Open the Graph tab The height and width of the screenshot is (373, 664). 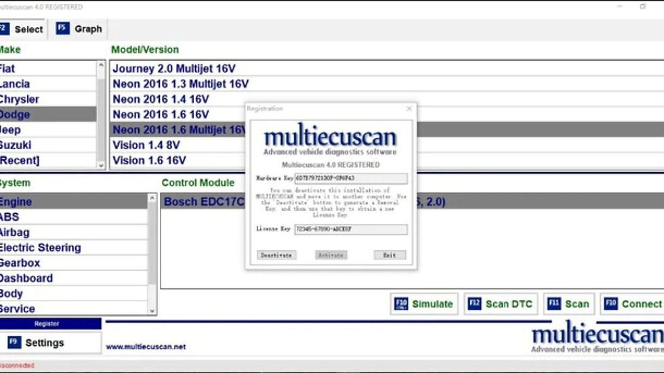click(80, 29)
